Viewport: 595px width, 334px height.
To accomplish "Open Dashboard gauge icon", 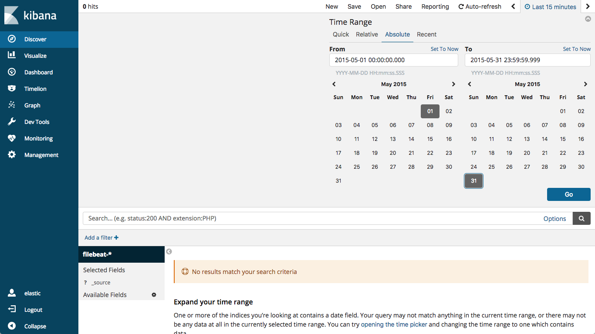I will coord(12,72).
